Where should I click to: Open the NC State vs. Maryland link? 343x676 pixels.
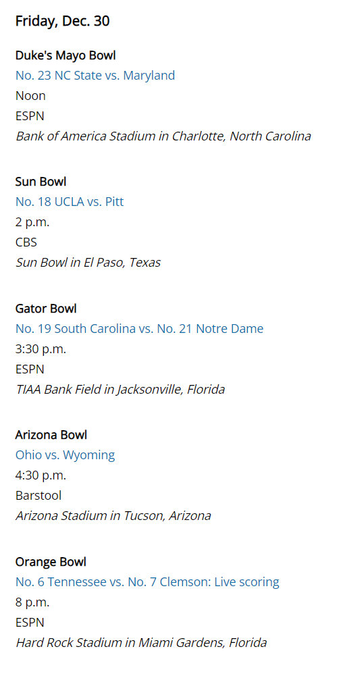point(95,76)
